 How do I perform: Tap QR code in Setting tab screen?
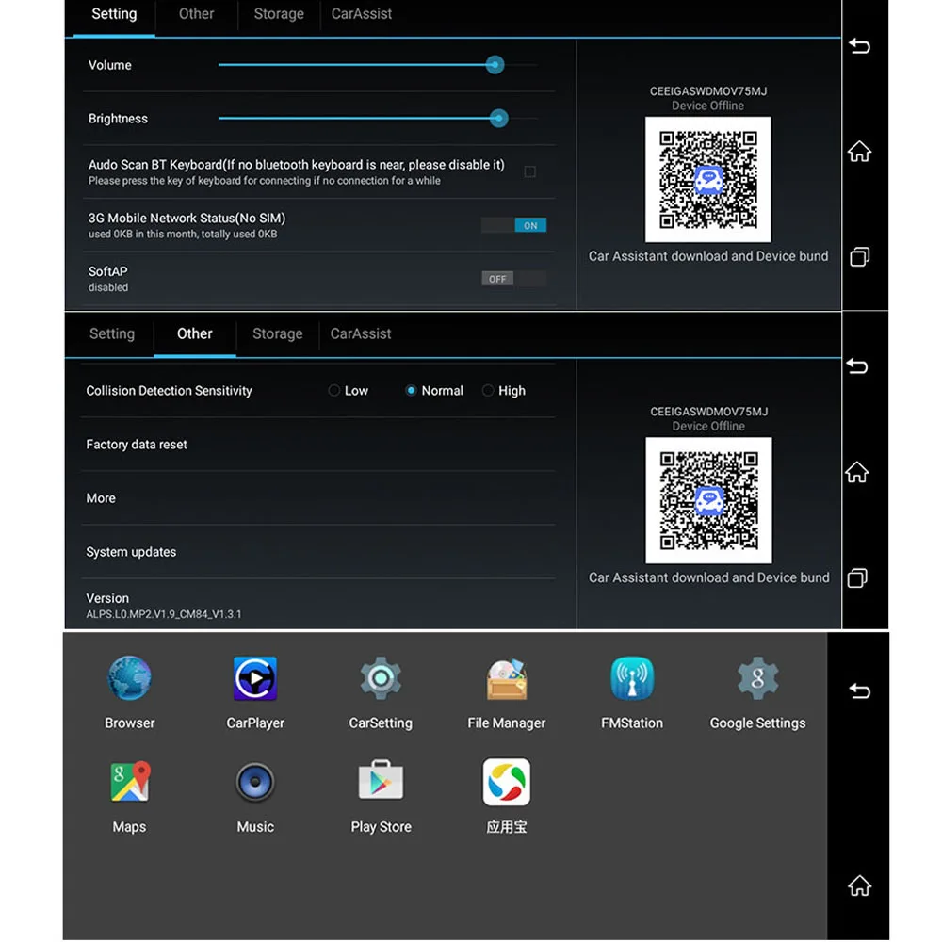707,180
